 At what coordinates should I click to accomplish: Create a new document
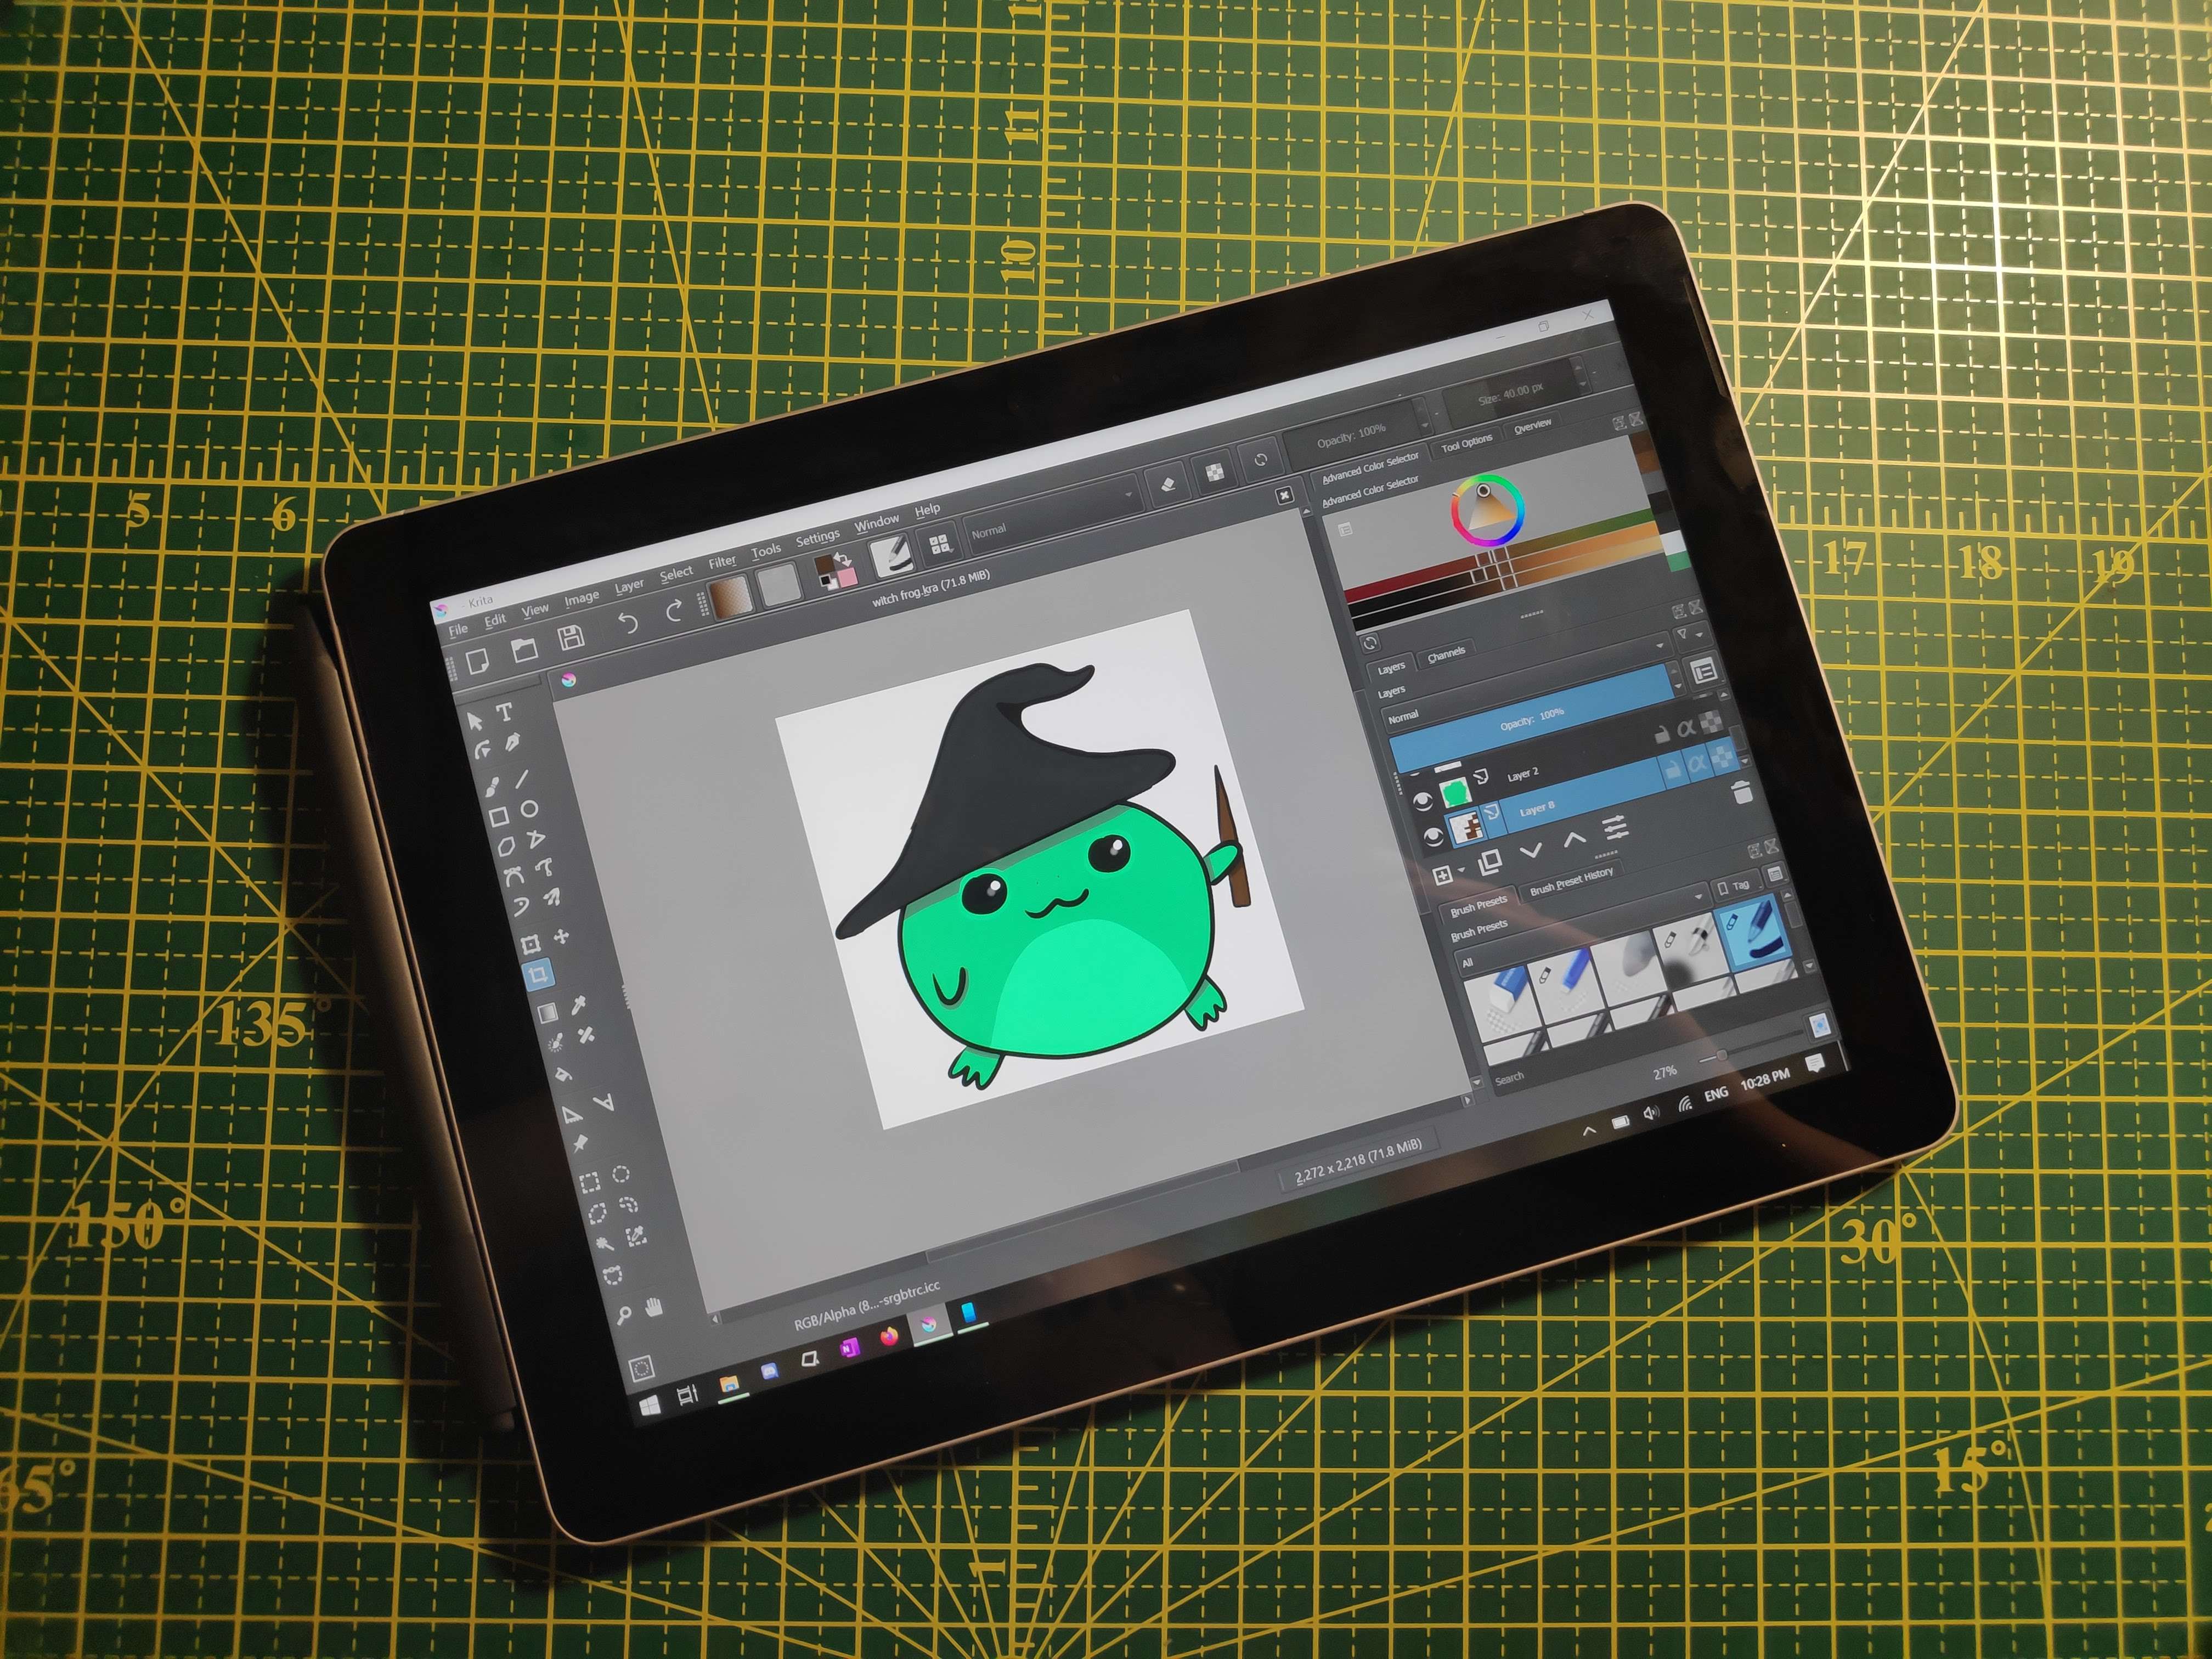(x=478, y=661)
